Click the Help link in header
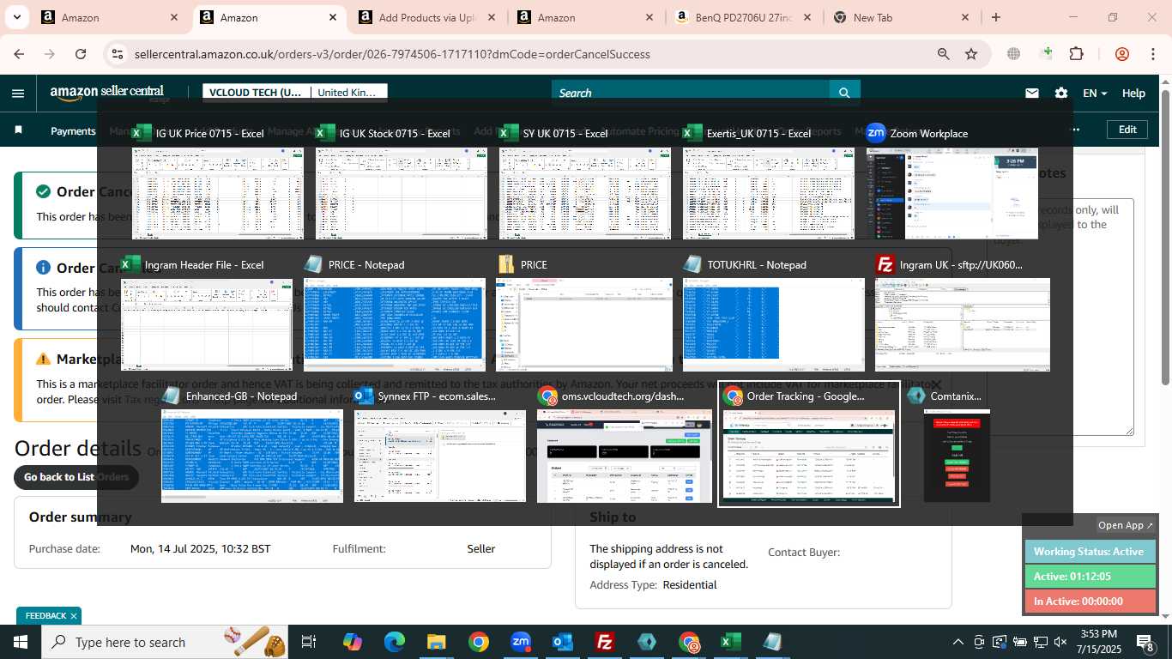 [x=1133, y=93]
